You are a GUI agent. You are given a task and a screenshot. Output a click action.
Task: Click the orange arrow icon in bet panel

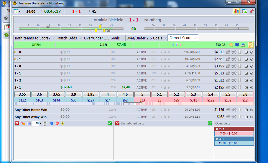point(23,123)
